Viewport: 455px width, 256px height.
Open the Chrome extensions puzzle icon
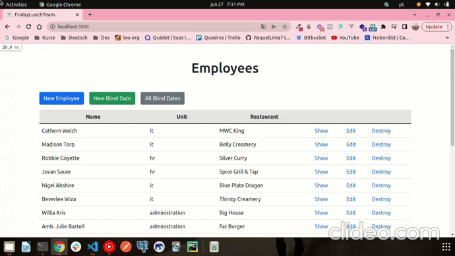pyautogui.click(x=383, y=26)
